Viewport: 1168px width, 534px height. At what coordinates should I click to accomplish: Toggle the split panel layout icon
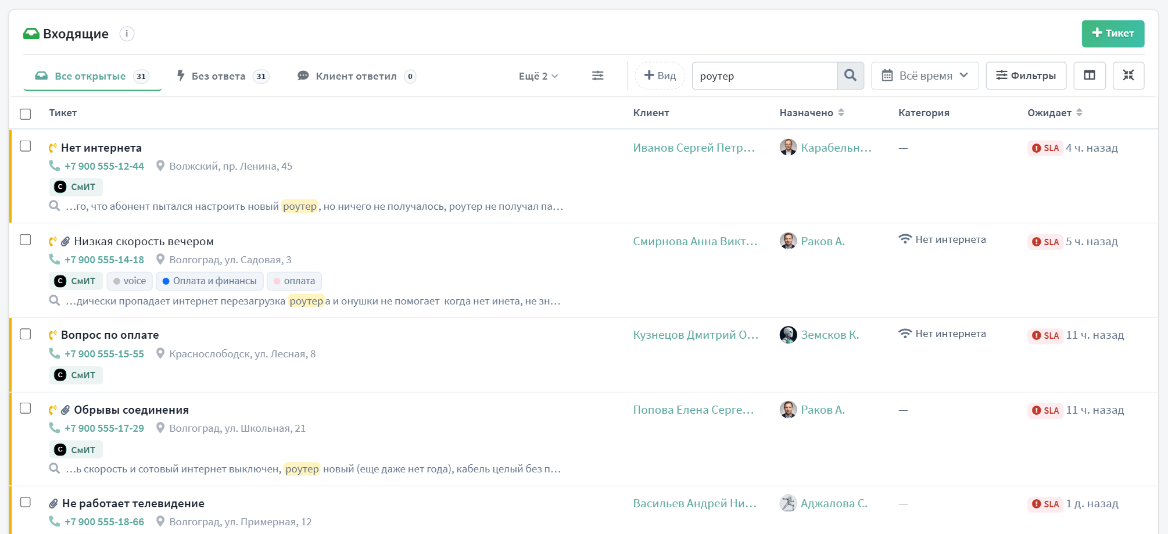point(1089,76)
